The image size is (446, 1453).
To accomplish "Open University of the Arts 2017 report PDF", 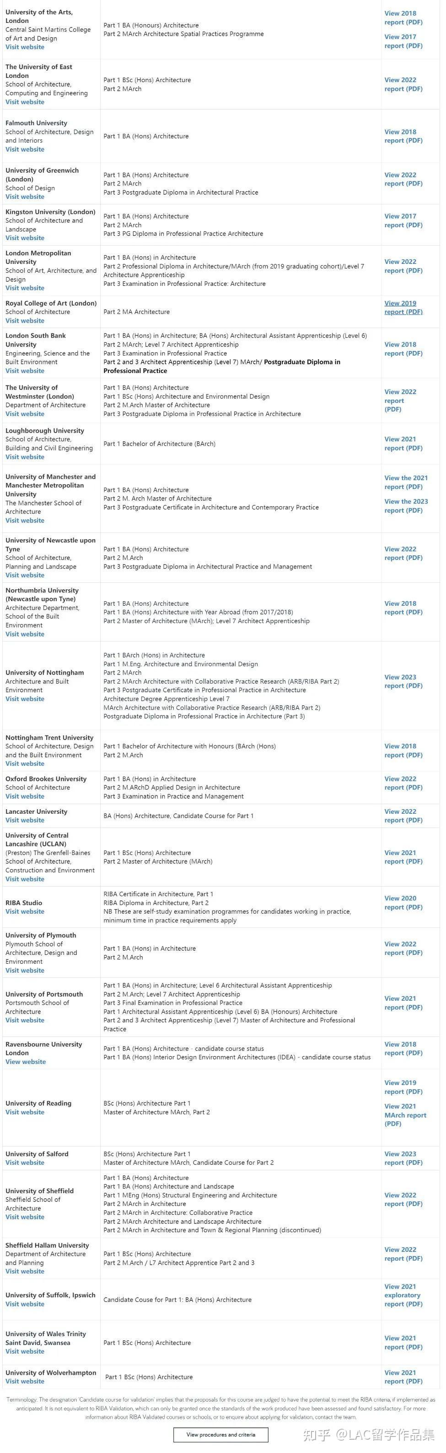I will point(403,41).
